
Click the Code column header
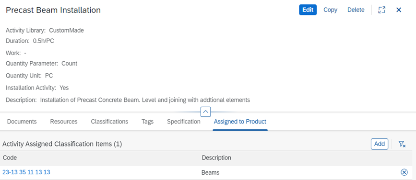point(10,158)
